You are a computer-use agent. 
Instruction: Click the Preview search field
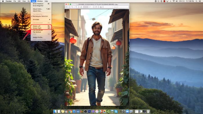(116, 7)
